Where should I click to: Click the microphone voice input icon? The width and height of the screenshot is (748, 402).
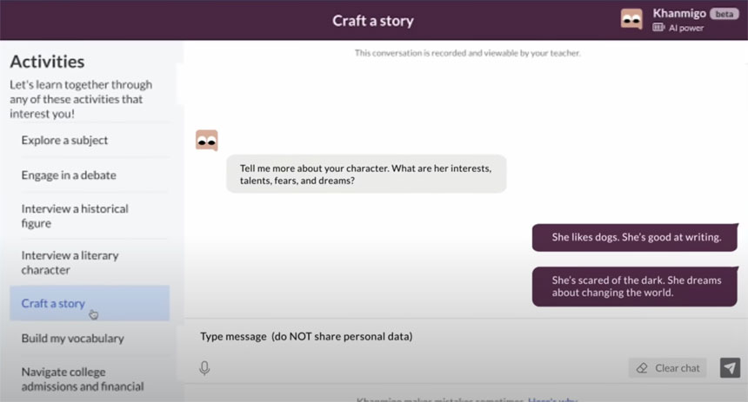point(204,368)
